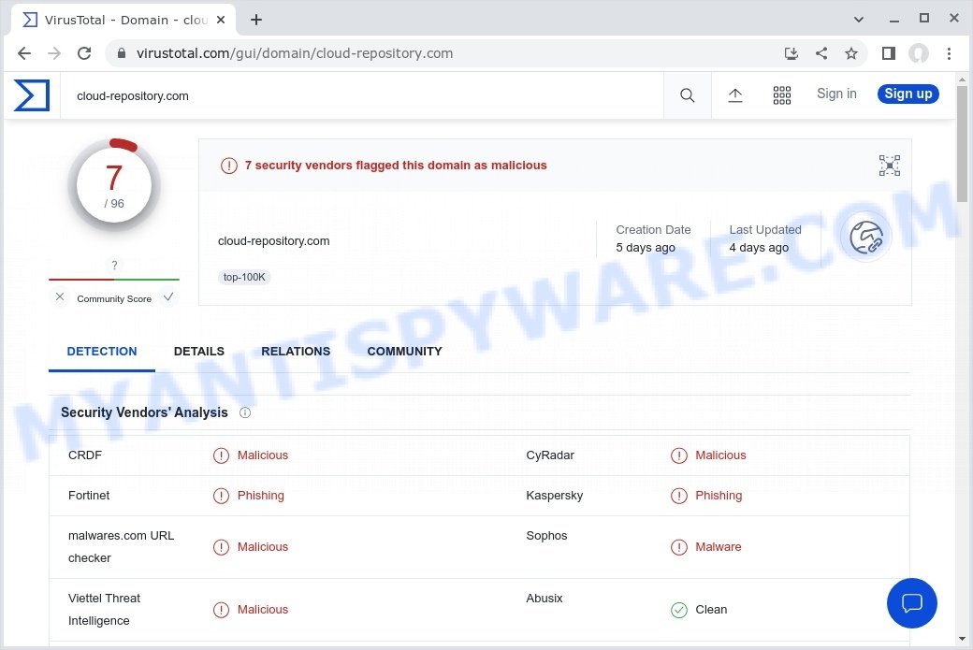
Task: Click the globe link domain icon
Action: 866,238
